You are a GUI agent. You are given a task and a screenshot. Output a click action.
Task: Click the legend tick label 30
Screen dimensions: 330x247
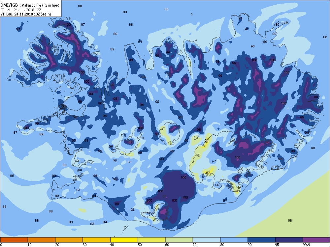[x=84, y=245]
